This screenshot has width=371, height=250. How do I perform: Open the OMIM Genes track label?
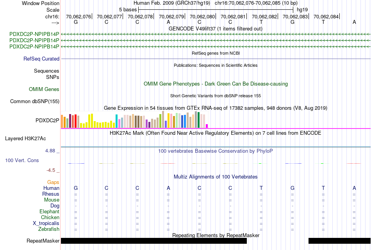pyautogui.click(x=44, y=89)
